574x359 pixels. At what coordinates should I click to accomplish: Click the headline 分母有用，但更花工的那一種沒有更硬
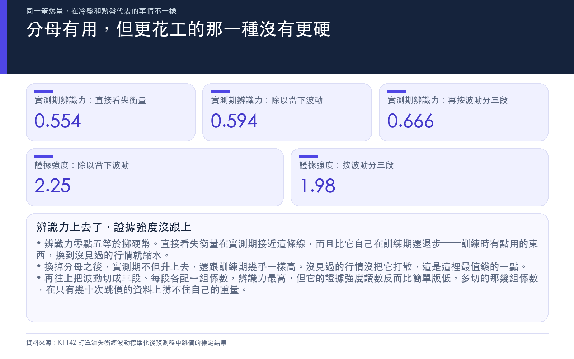(178, 29)
